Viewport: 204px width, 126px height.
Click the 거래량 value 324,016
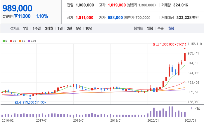tap(181, 5)
